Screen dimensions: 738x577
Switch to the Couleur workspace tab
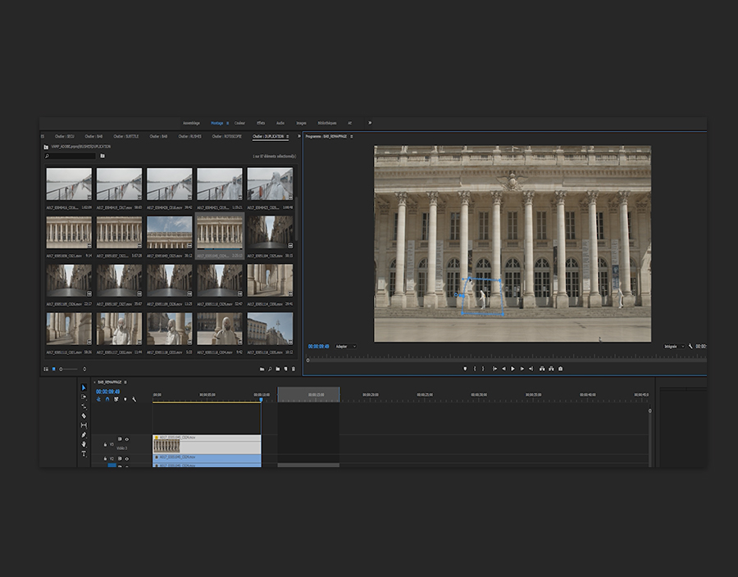(x=239, y=123)
